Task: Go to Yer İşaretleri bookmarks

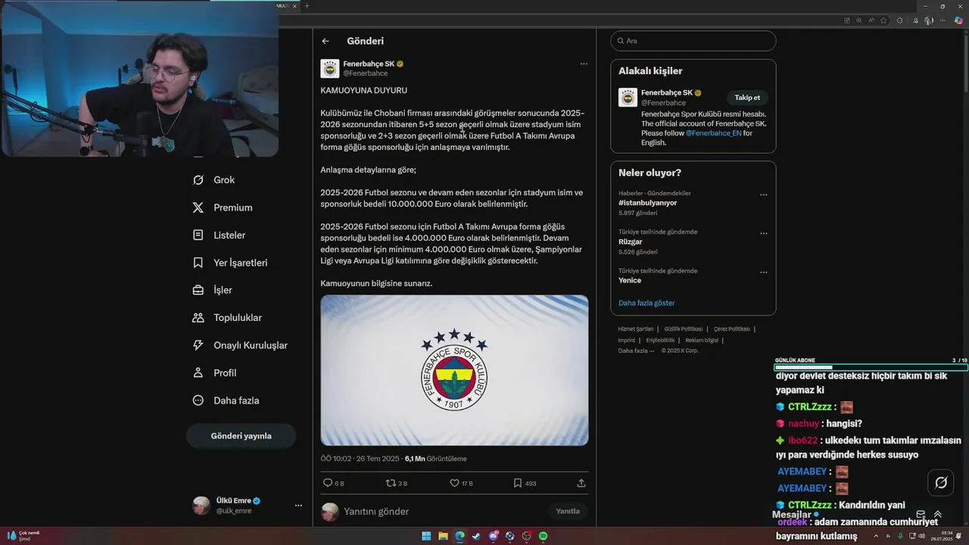Action: (x=230, y=263)
